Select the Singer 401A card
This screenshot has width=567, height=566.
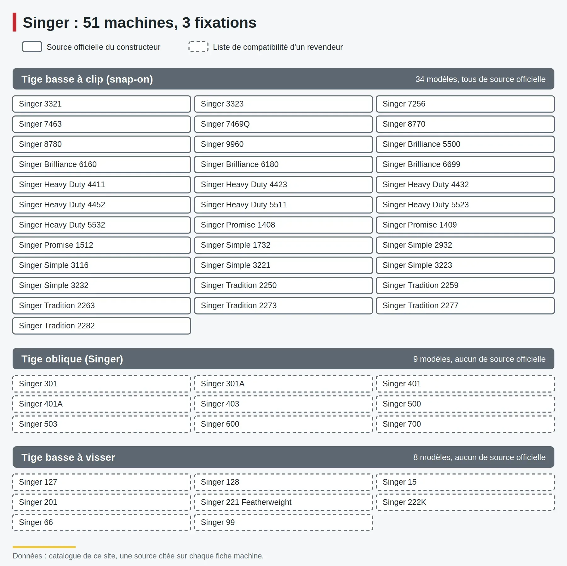[x=102, y=404]
